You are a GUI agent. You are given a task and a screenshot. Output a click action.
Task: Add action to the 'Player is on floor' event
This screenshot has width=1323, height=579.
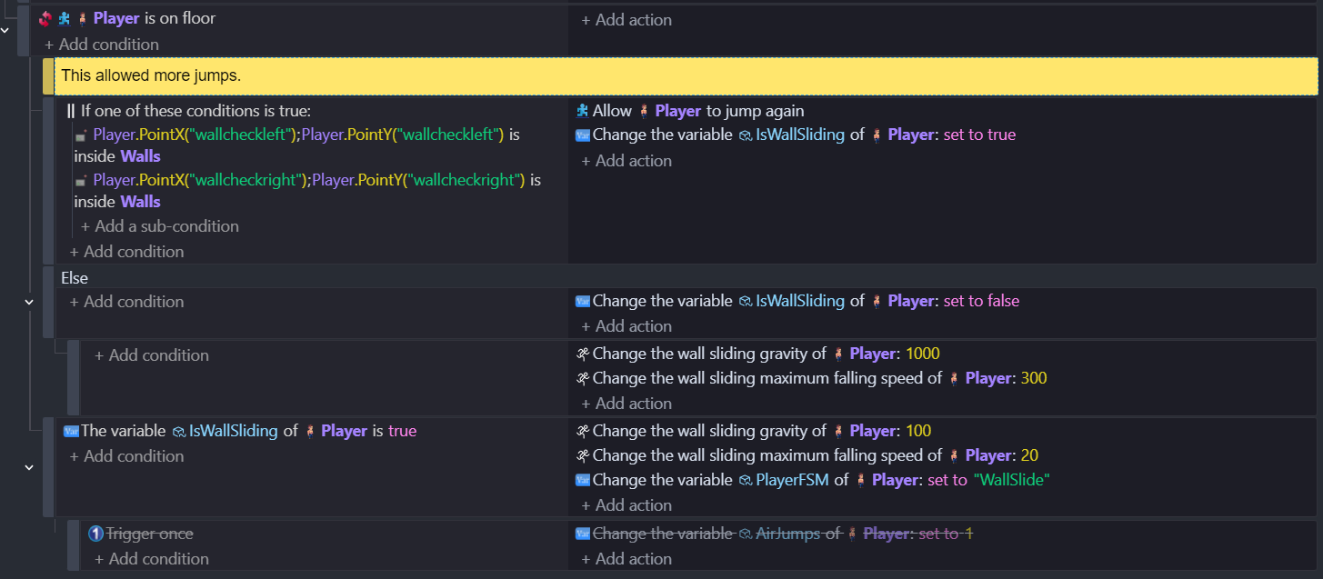pos(626,20)
